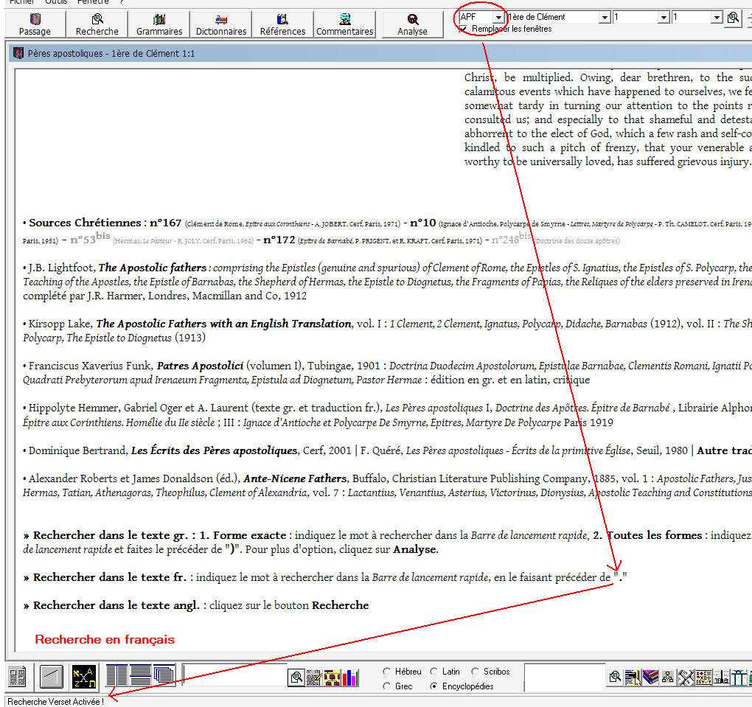This screenshot has width=752, height=707.
Task: Open the Passage tool
Action: [35, 24]
